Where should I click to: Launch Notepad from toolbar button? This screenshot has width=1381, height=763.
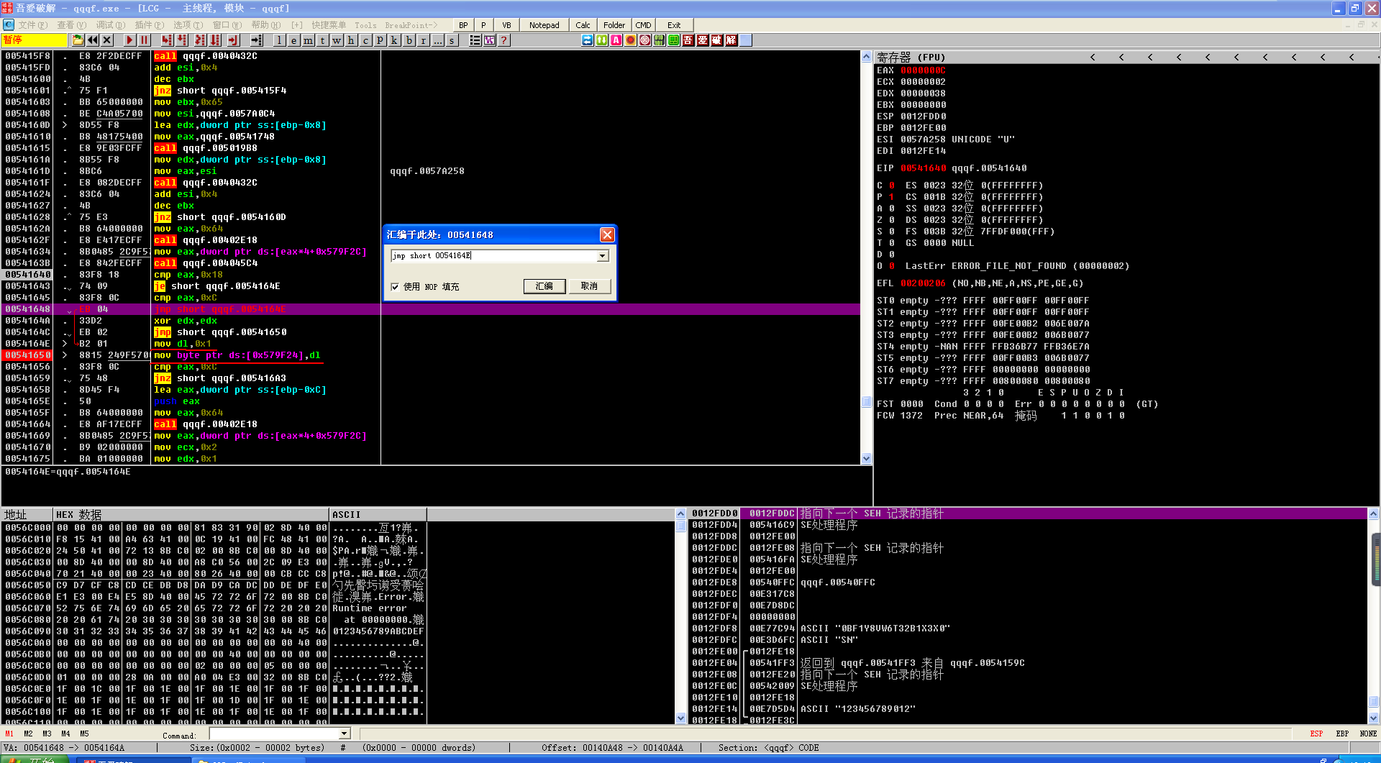(x=544, y=25)
